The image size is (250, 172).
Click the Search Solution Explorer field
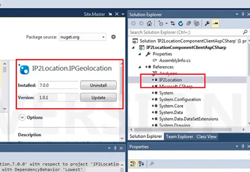(186, 32)
